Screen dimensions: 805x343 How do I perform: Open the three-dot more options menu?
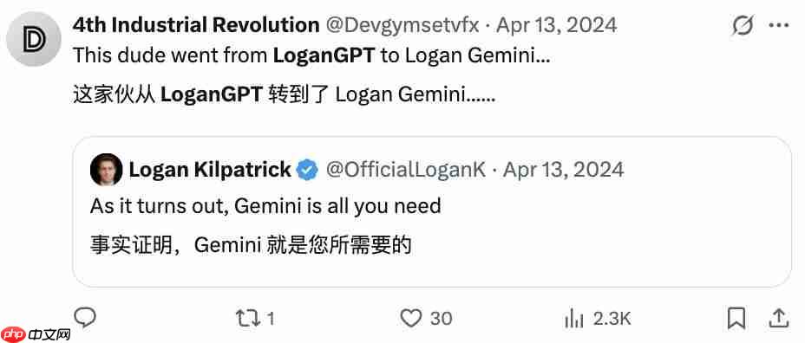pos(779,26)
